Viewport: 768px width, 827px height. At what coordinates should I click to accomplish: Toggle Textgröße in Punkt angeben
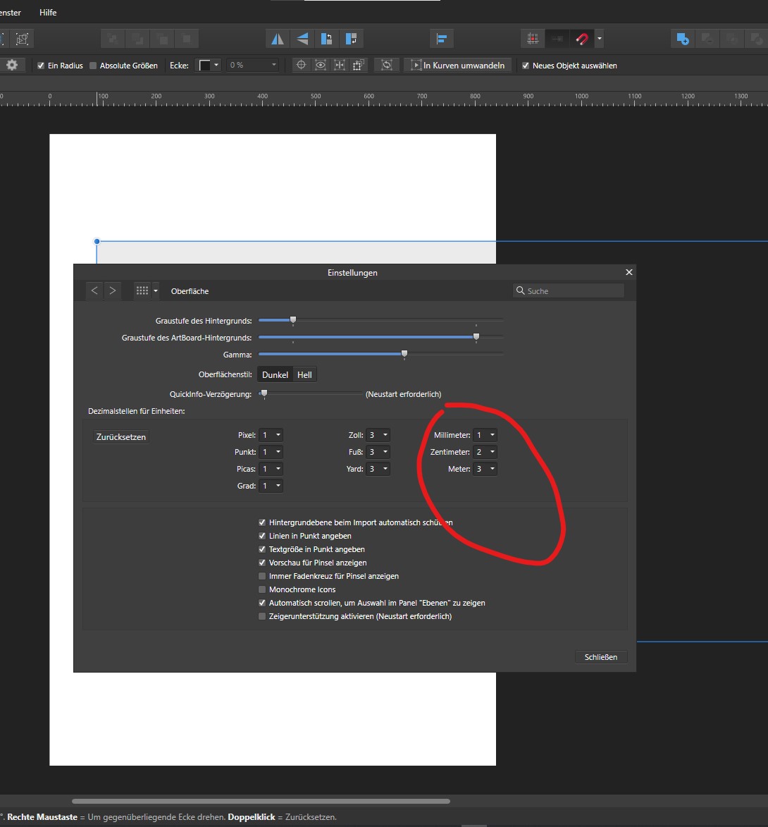point(262,549)
